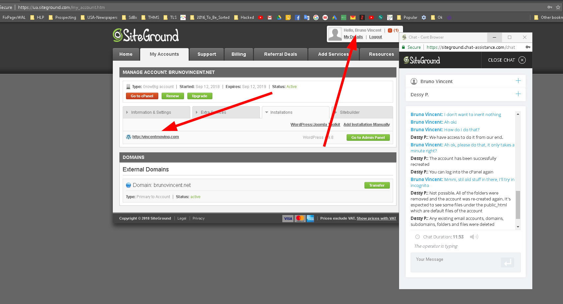Image resolution: width=563 pixels, height=304 pixels.
Task: Open the Prospecting bookmarks folder
Action: pos(62,17)
